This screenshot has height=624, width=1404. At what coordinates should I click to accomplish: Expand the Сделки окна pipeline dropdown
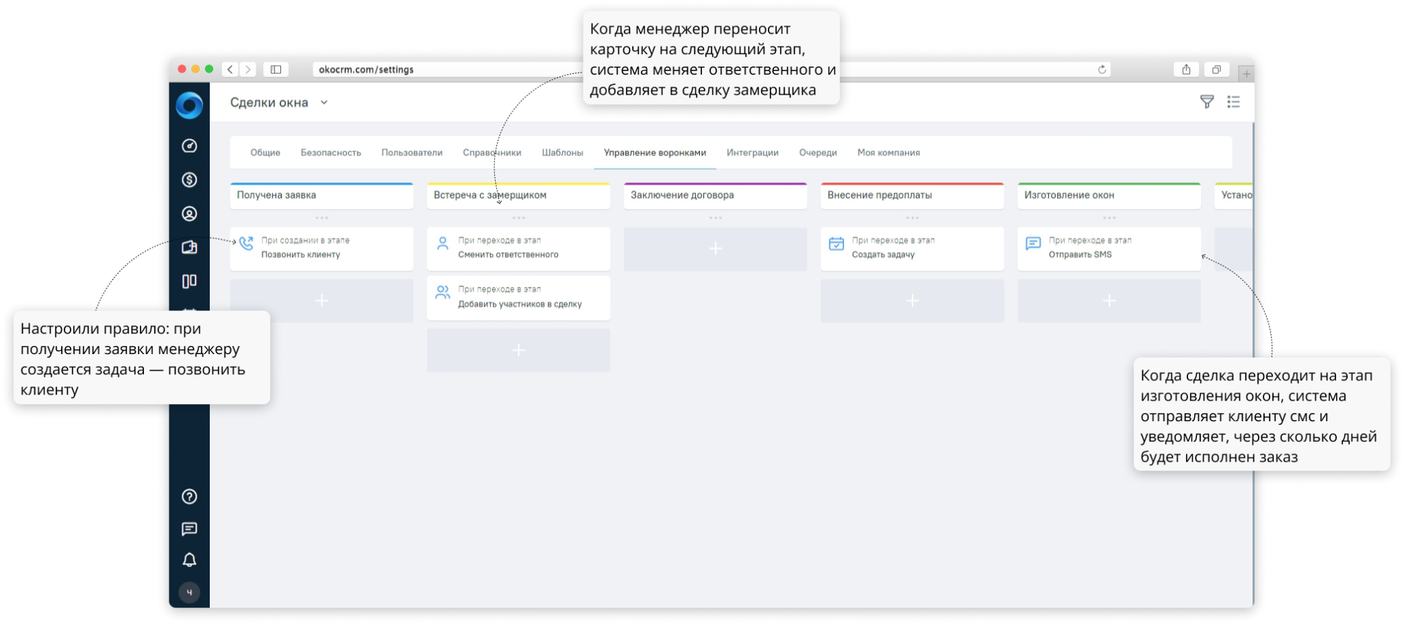click(324, 102)
